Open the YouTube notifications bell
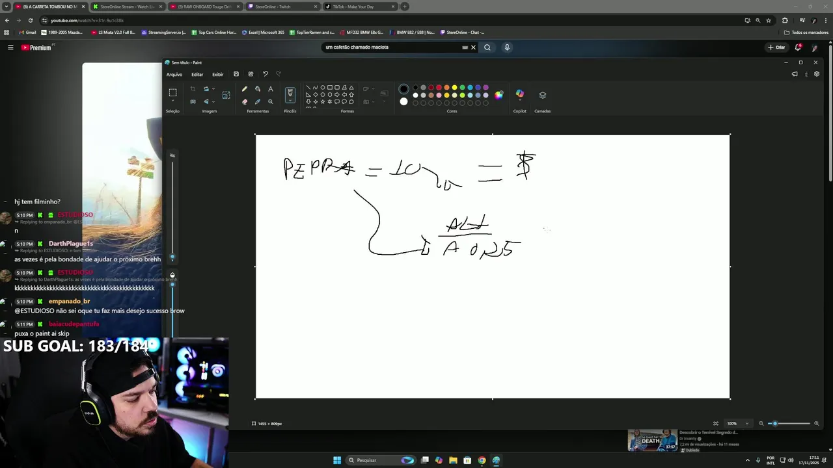833x468 pixels. (798, 47)
